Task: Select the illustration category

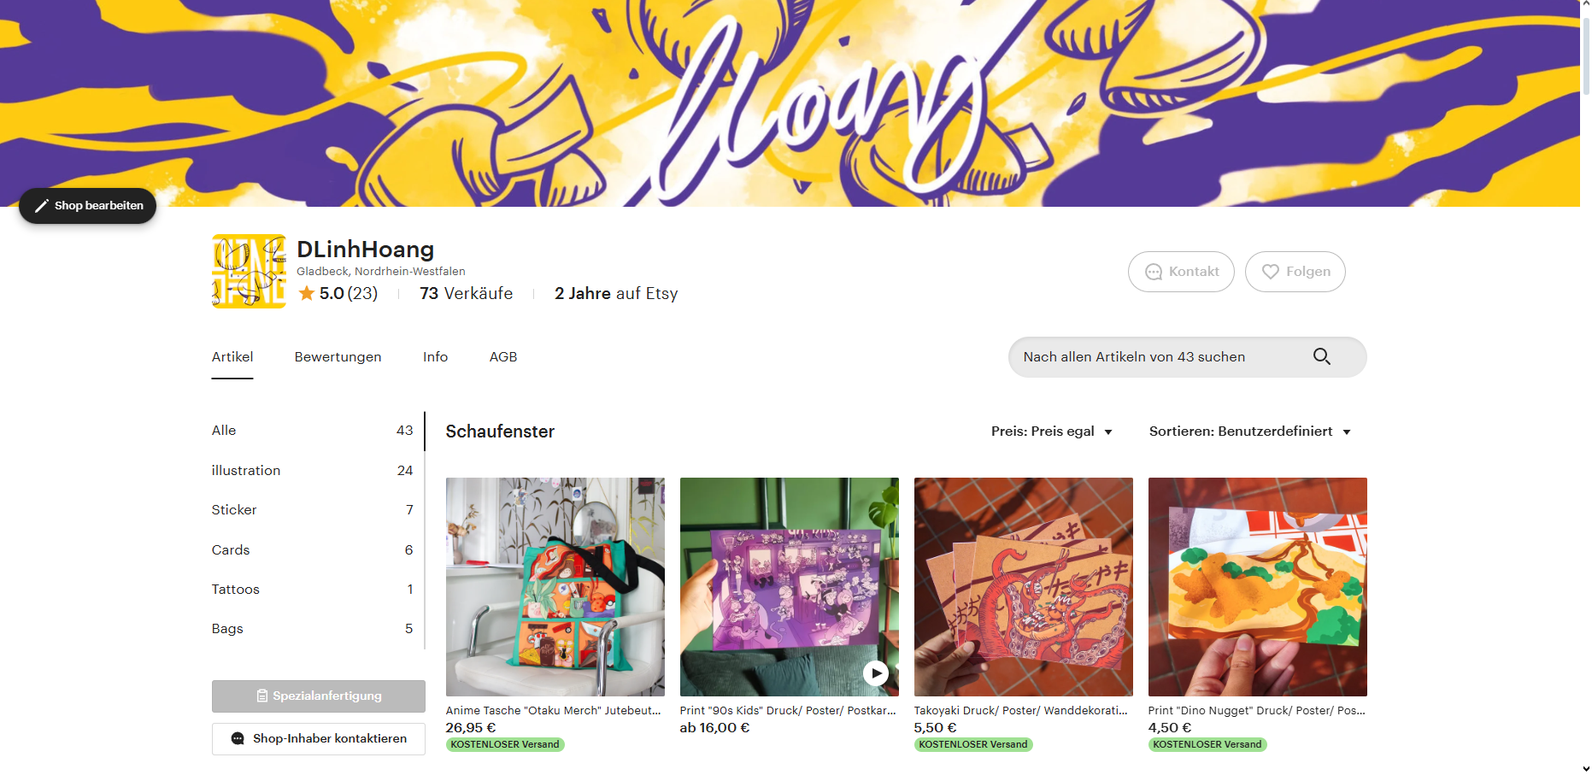Action: [246, 471]
